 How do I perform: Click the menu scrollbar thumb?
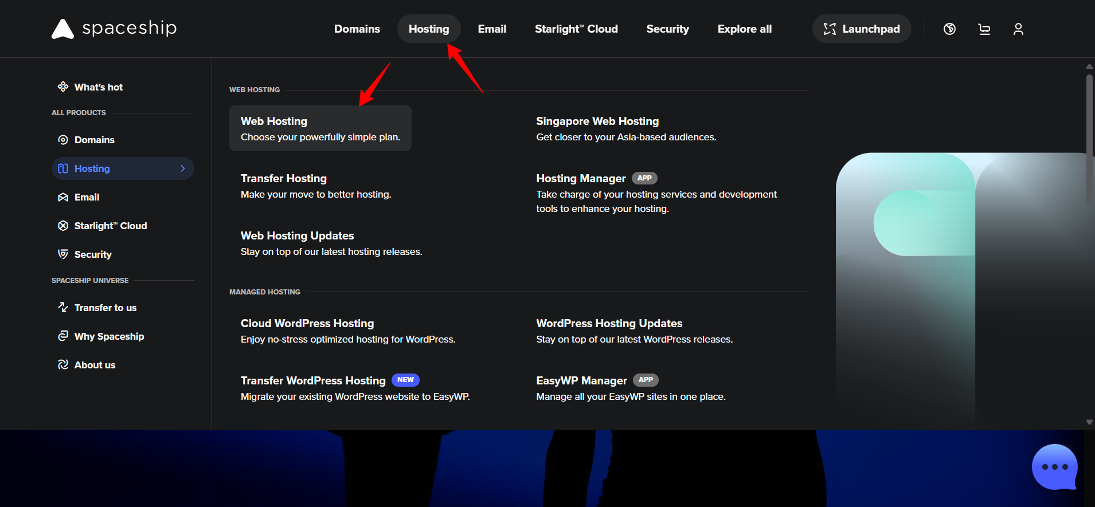tap(1089, 139)
